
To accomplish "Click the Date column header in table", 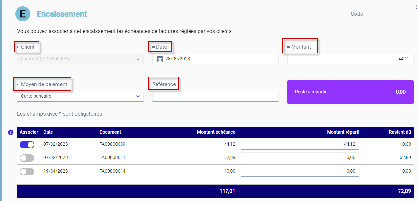I will pos(48,132).
